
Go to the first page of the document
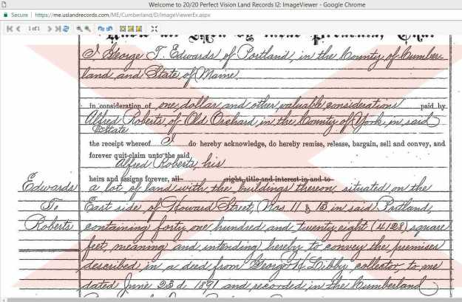point(9,28)
